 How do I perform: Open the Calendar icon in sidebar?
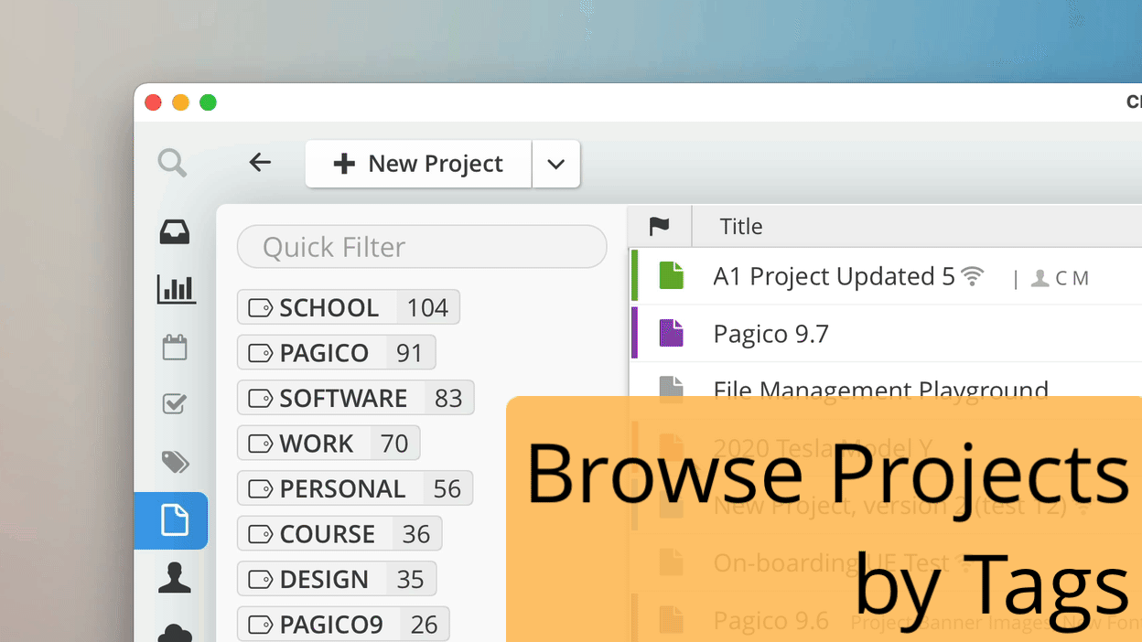(175, 348)
